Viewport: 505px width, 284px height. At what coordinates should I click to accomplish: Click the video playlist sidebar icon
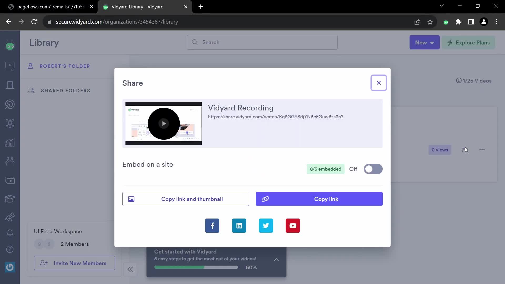click(10, 180)
